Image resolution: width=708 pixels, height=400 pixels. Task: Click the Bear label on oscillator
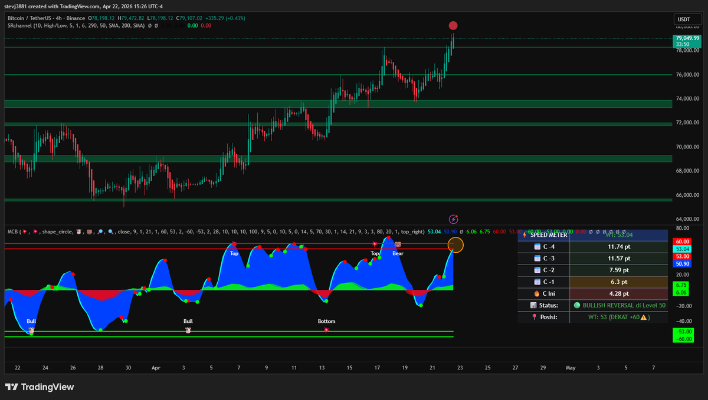pos(398,253)
